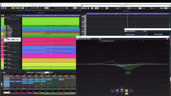Close the Pro-Q 3 plugin window
The image size is (171, 96).
click(x=169, y=37)
